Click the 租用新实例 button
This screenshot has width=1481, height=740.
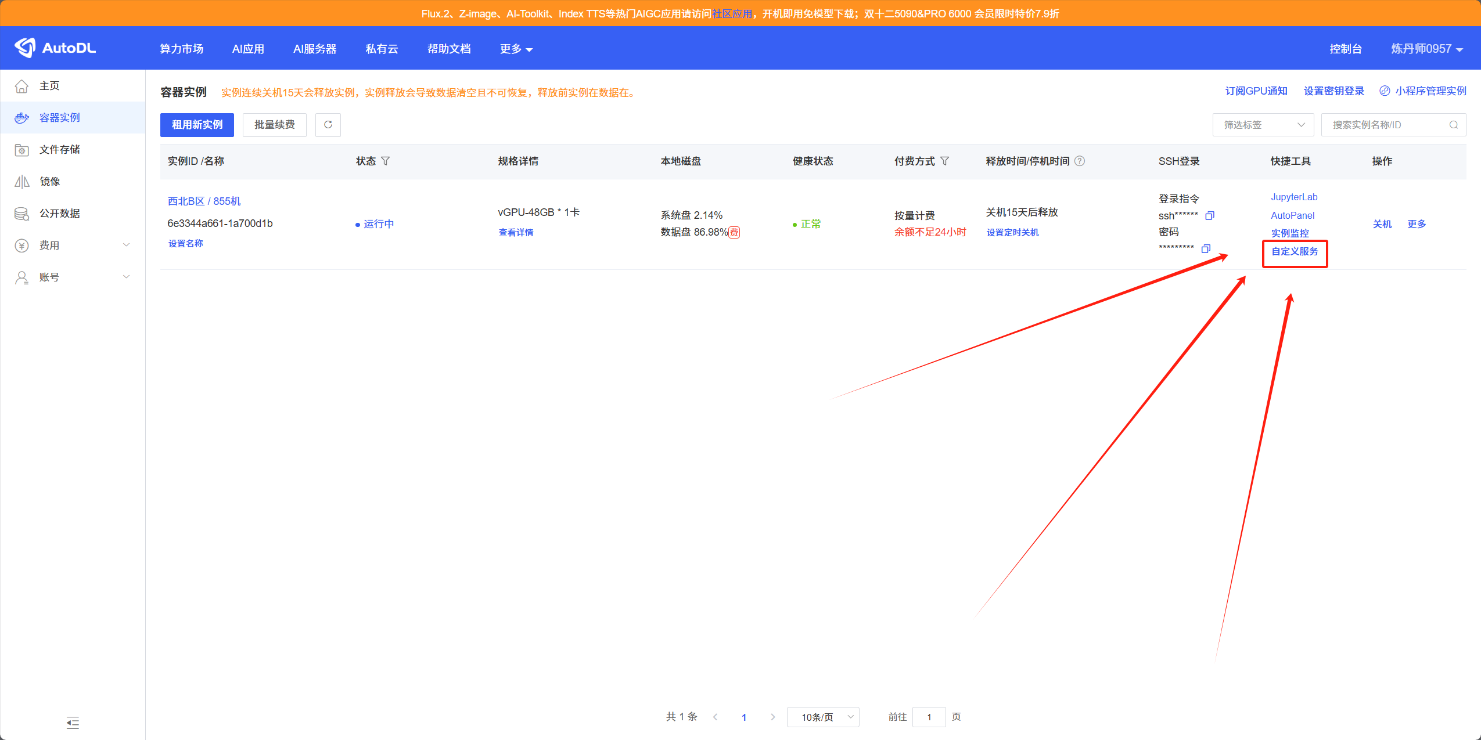(197, 125)
